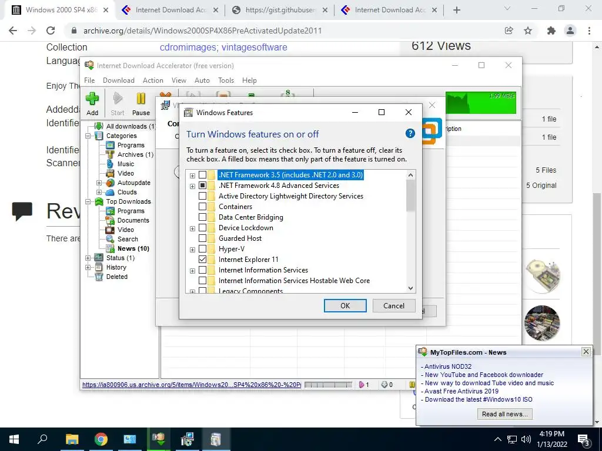Image resolution: width=602 pixels, height=451 pixels.
Task: Open File Explorer from the taskbar
Action: (x=72, y=439)
